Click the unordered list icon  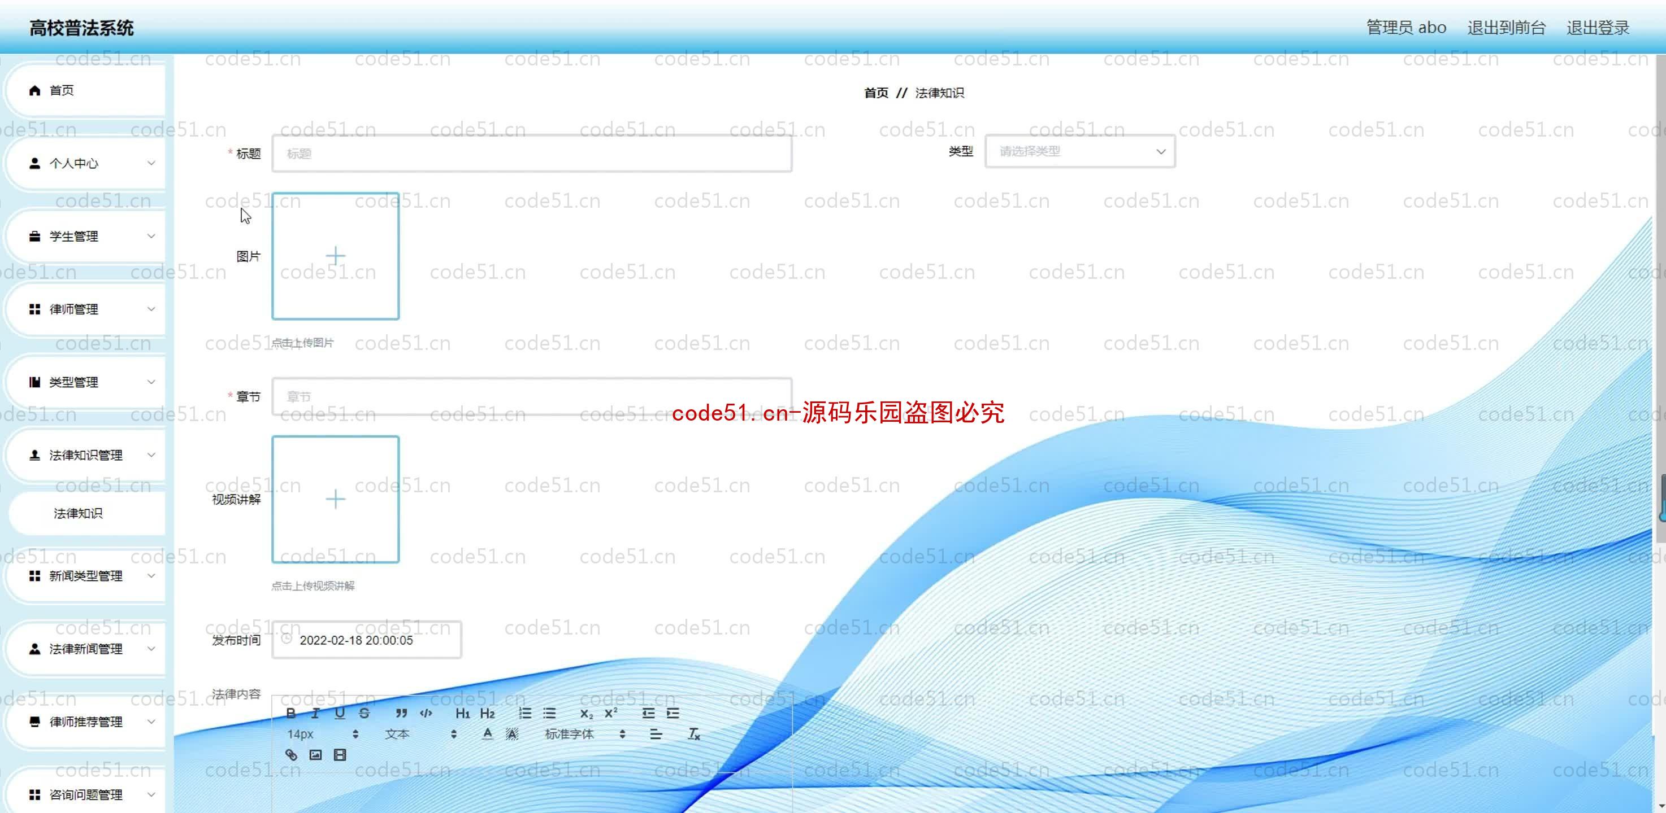(548, 712)
